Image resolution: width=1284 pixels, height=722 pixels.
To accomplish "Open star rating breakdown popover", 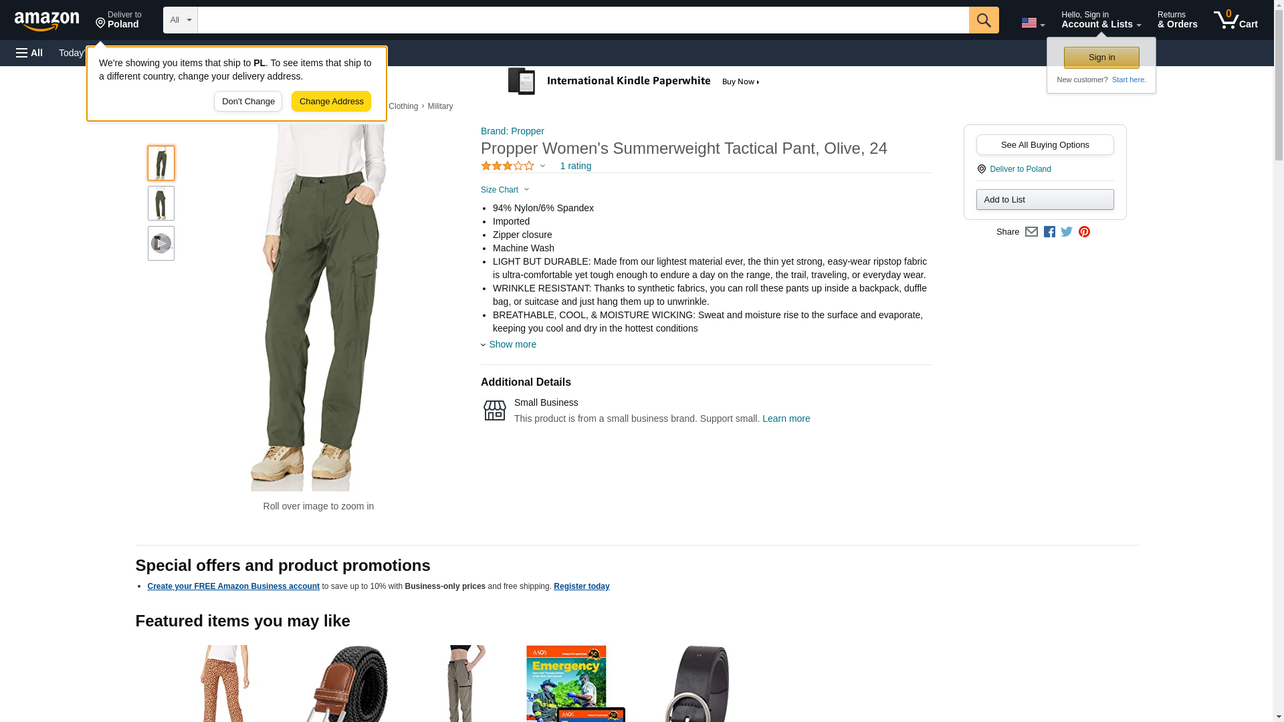I will (x=513, y=166).
